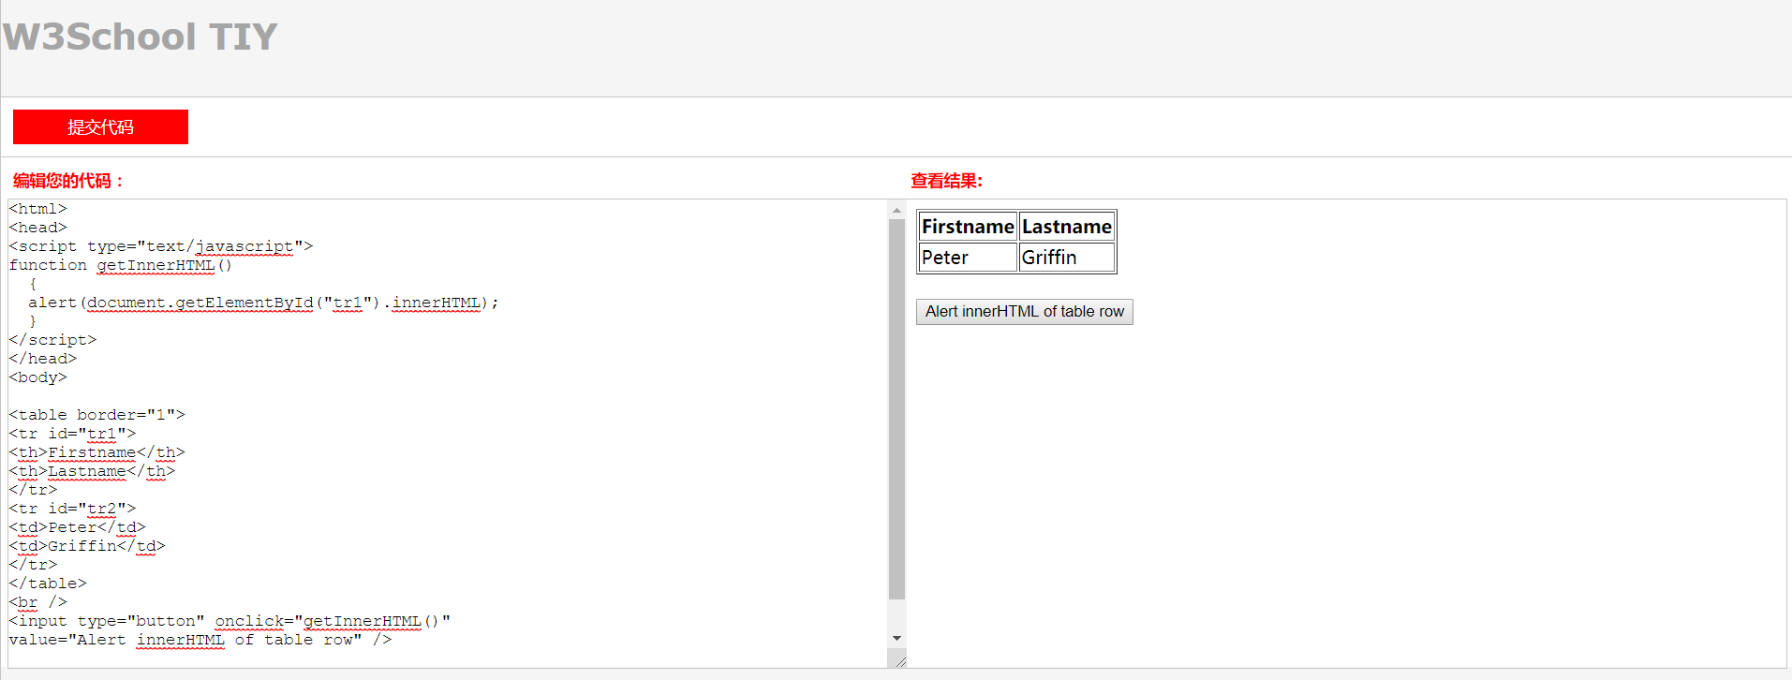Click the <td>Peter</td> code line

pyautogui.click(x=78, y=527)
